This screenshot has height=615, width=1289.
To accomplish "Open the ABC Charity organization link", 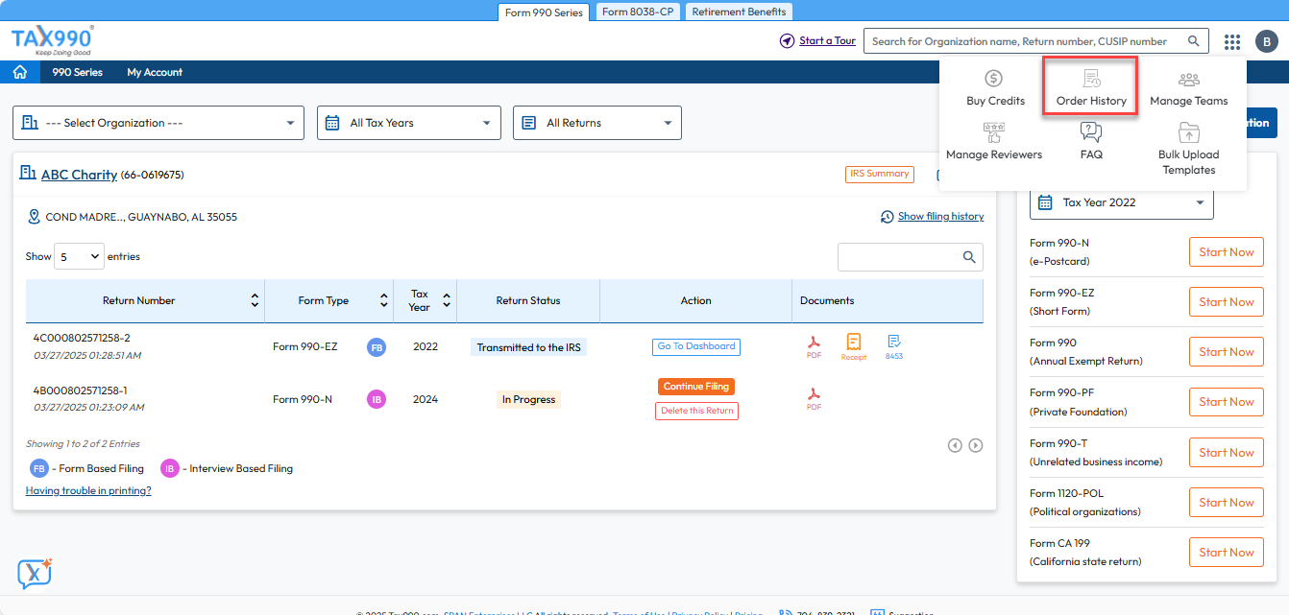I will tap(79, 175).
